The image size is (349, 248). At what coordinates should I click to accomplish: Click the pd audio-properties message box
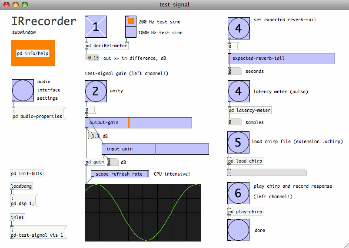37,114
